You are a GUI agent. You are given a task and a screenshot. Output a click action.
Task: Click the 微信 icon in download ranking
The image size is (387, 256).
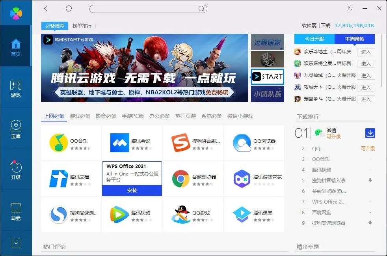click(x=320, y=133)
